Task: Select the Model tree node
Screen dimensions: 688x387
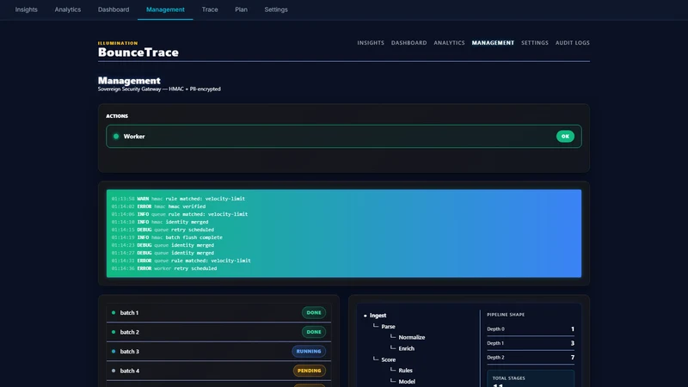Action: (x=407, y=382)
